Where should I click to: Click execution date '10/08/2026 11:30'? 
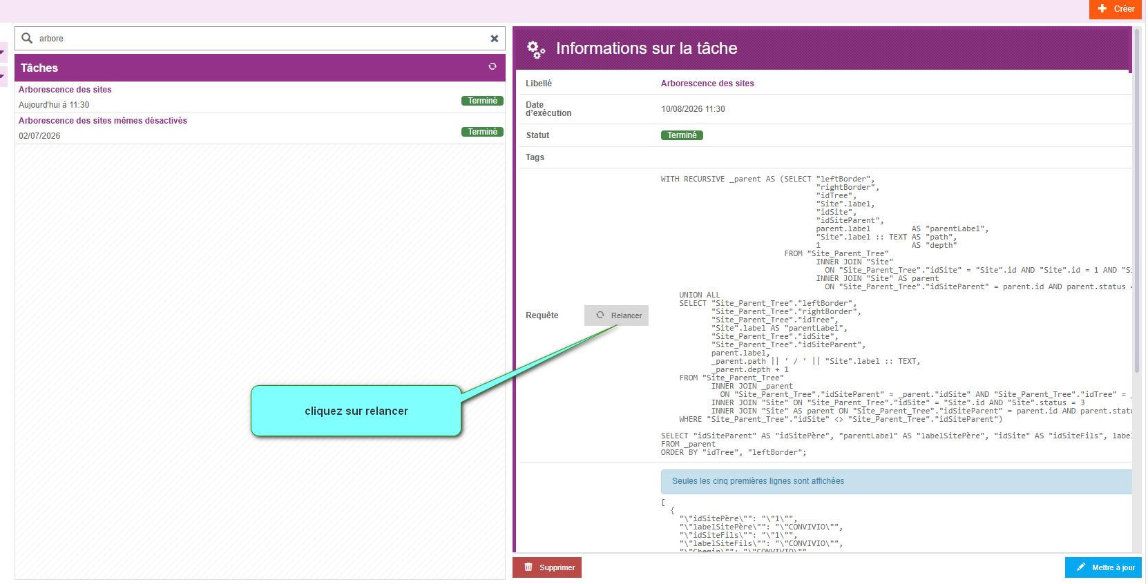click(x=693, y=109)
